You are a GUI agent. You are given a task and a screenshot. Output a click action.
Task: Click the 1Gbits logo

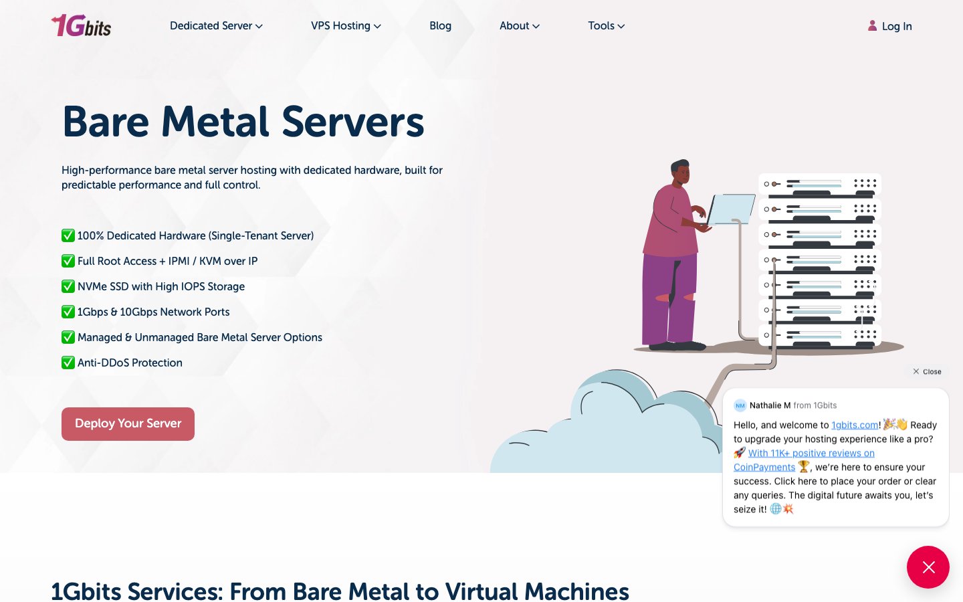[81, 25]
